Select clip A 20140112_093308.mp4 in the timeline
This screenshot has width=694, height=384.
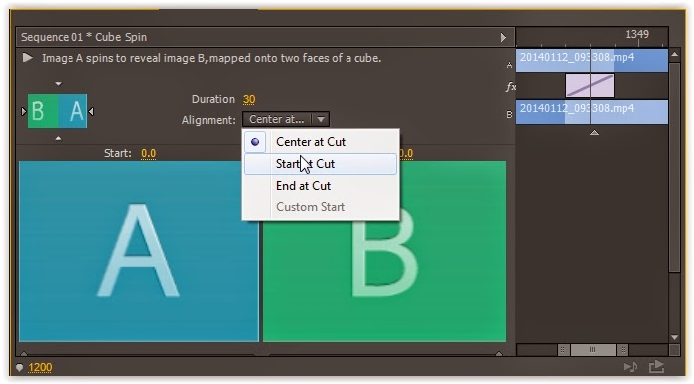(x=592, y=61)
